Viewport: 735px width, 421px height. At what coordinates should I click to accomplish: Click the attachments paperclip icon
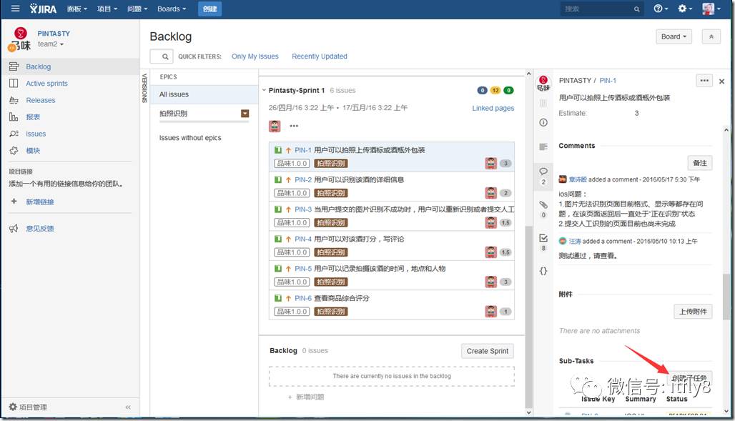point(543,205)
